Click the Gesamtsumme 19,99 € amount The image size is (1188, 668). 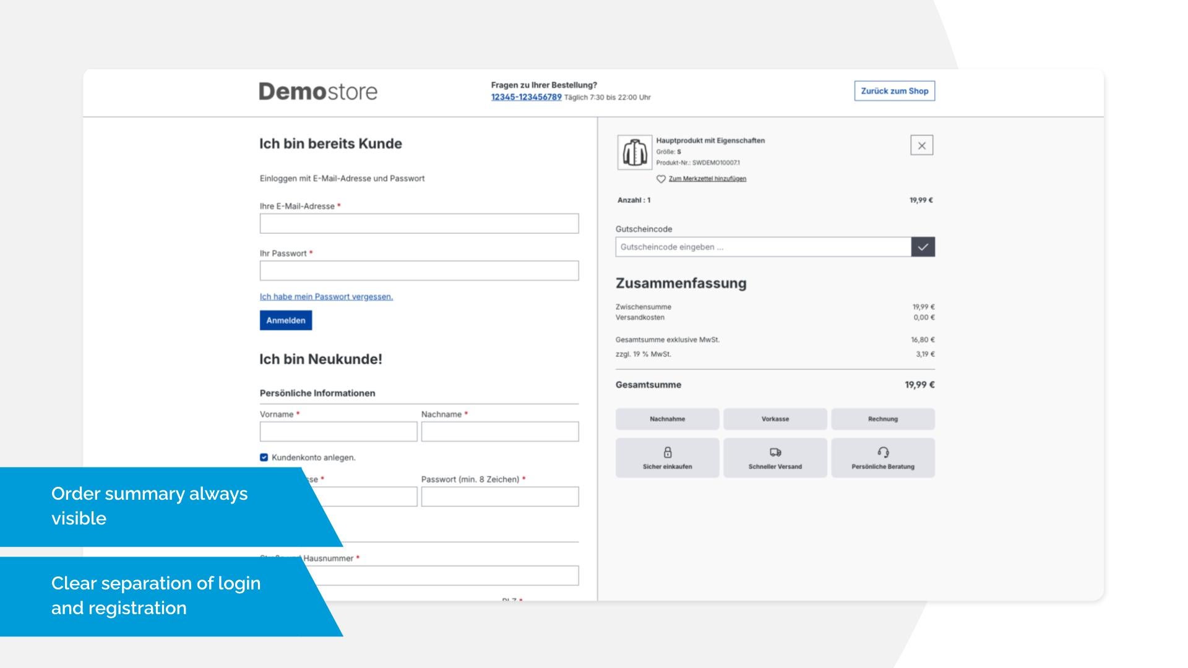[x=919, y=385]
